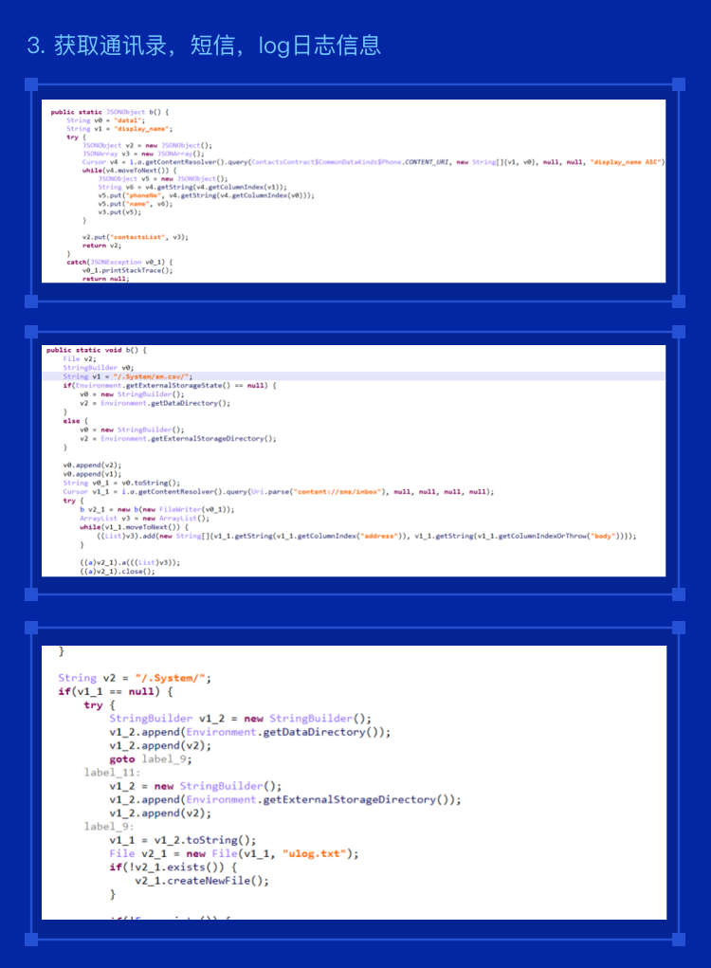
Task: Click "v2_1.createNewFile();" code line
Action: click(202, 880)
